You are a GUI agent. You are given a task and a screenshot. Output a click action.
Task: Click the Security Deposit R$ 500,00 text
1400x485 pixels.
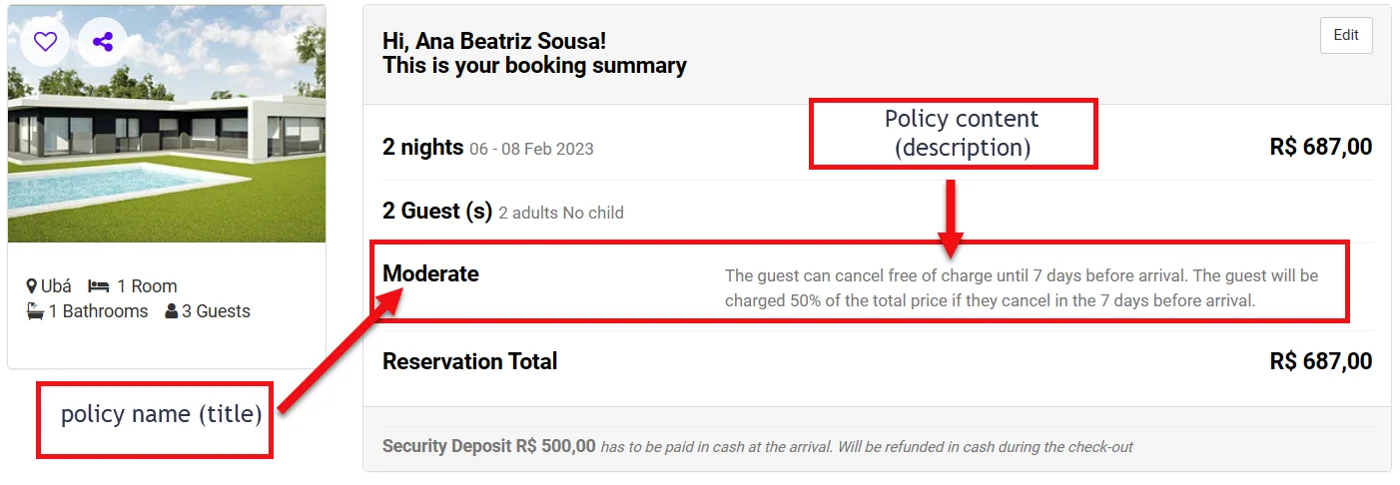488,446
